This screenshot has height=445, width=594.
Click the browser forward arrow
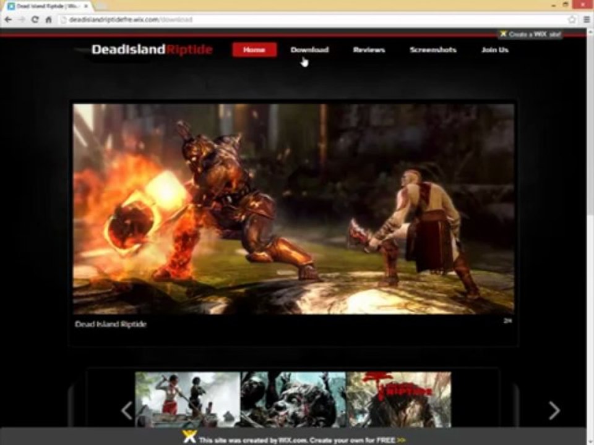pyautogui.click(x=21, y=19)
